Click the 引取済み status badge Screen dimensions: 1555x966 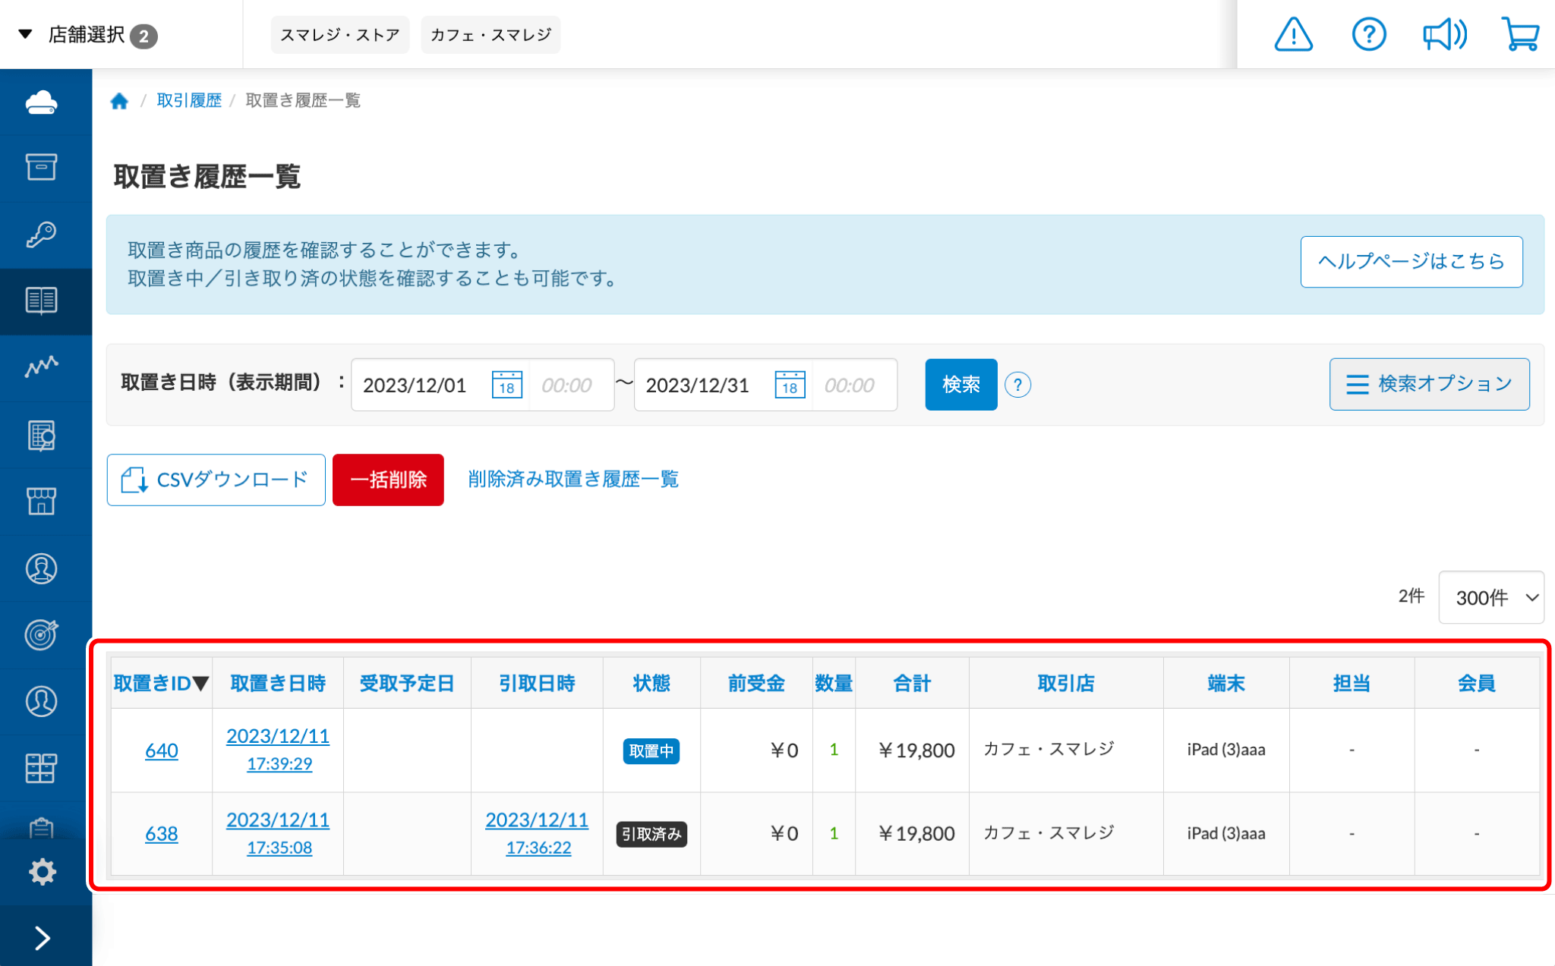651,834
